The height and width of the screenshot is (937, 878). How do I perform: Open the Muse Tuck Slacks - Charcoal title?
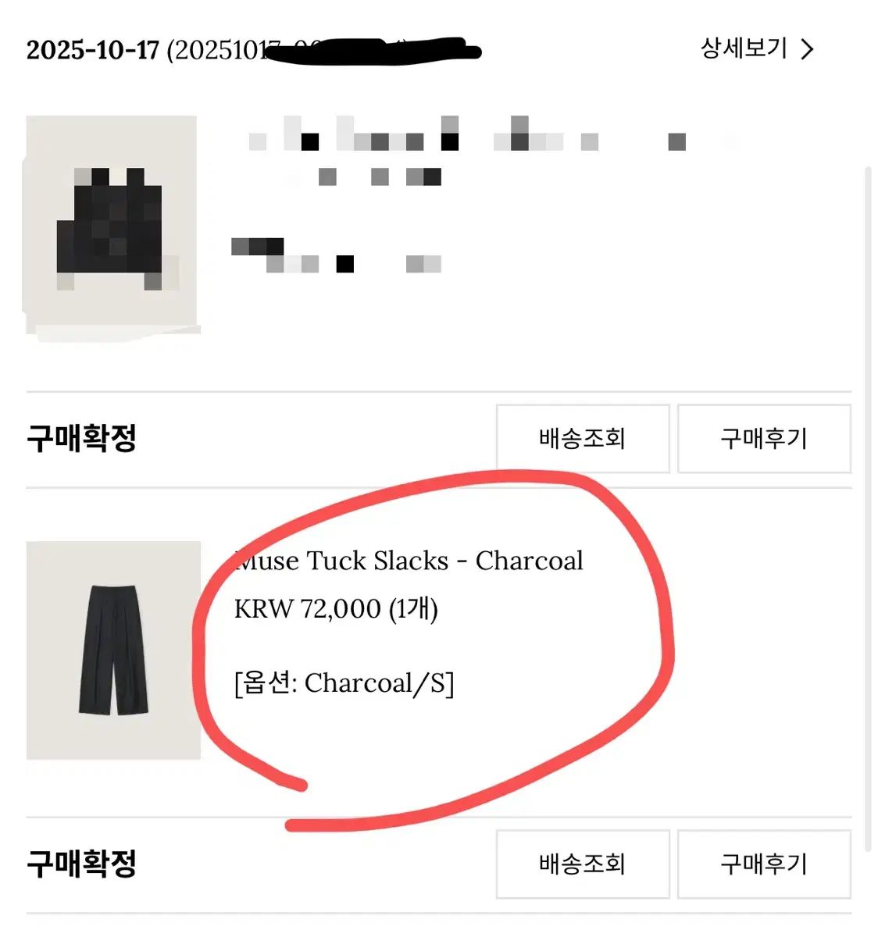[x=409, y=561]
